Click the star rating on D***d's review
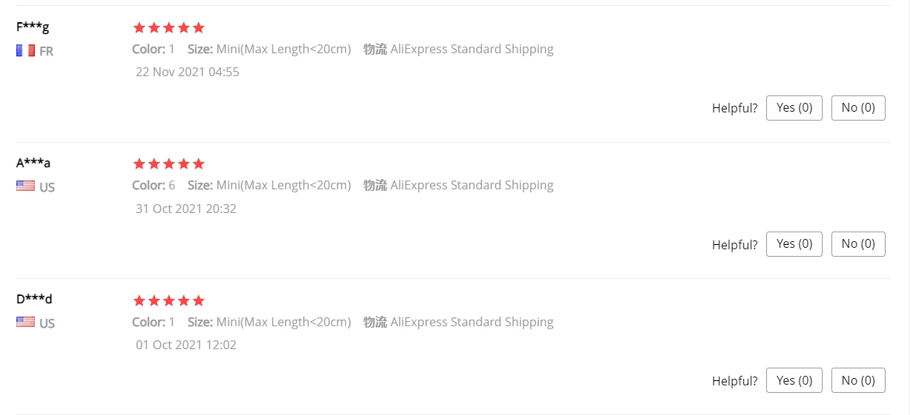 pos(168,301)
